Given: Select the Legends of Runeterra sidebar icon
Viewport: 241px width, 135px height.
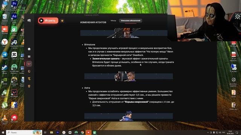Looking at the screenshot, I should pos(29,86).
